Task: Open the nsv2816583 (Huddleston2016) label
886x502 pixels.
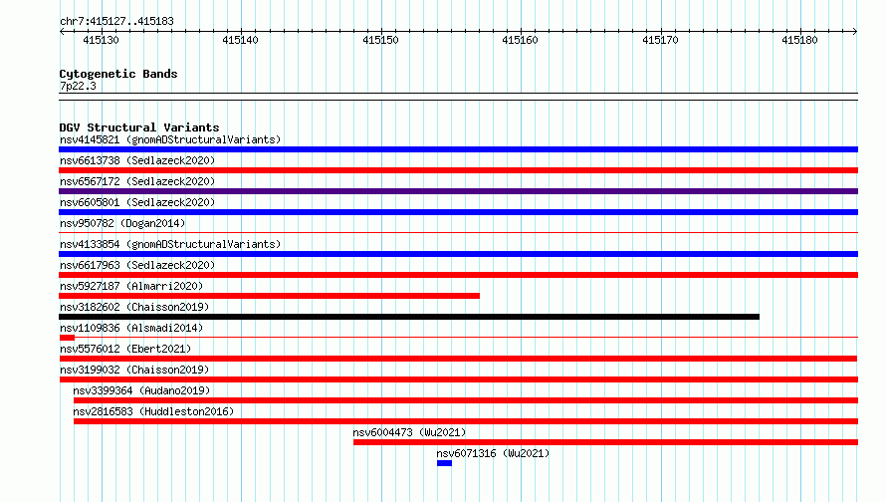Action: 153,411
